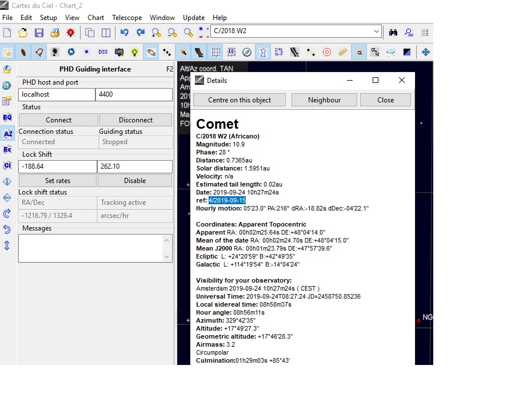
Task: Toggle show stars button
Action: click(x=7, y=52)
